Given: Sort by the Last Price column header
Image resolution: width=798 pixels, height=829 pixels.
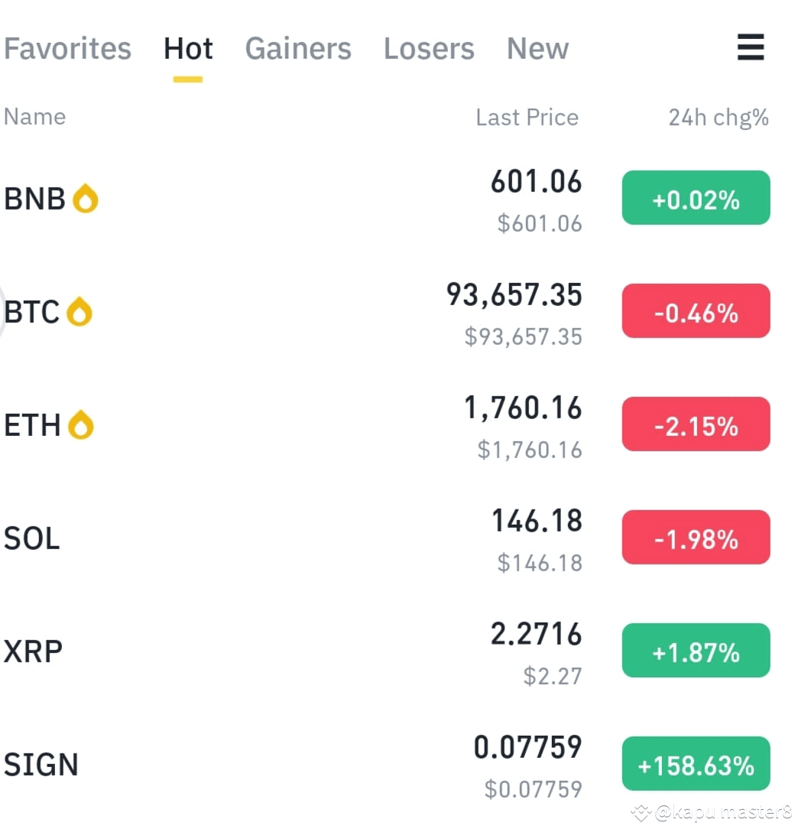Looking at the screenshot, I should tap(527, 117).
